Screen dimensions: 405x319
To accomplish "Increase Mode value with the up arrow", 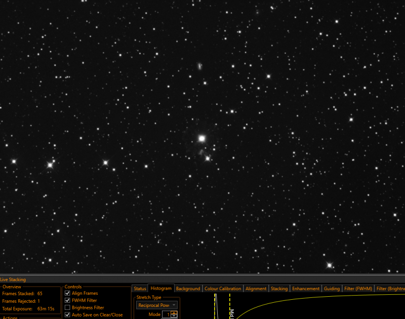I will point(174,313).
